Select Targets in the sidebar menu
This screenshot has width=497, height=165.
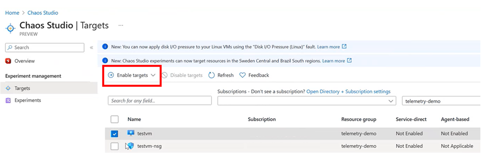[22, 88]
